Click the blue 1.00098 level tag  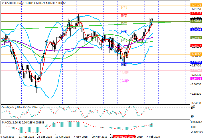[x=196, y=29]
